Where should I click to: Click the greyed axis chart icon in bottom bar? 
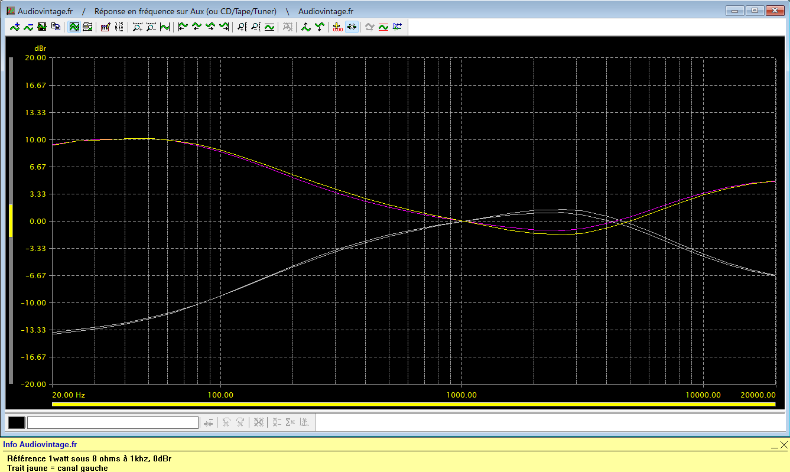(304, 422)
